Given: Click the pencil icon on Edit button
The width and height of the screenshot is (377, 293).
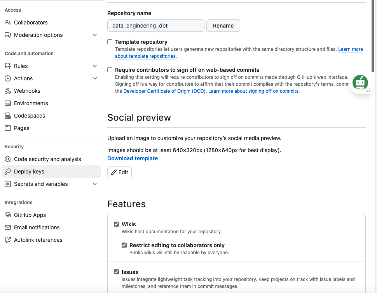Looking at the screenshot, I should pos(114,172).
